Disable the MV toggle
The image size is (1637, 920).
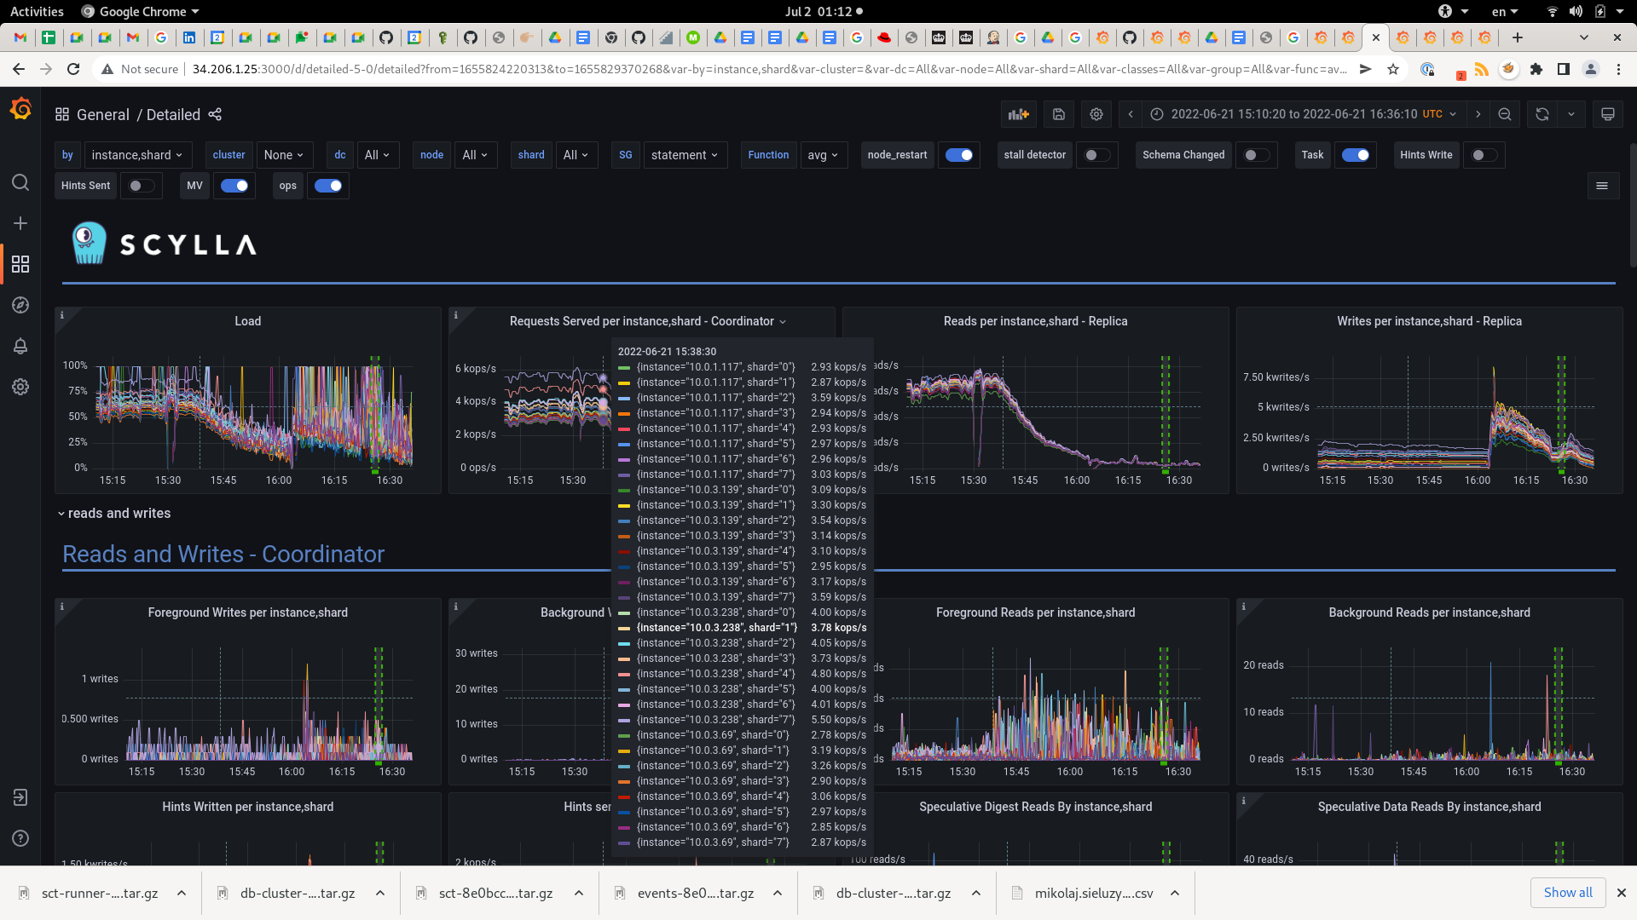point(234,186)
